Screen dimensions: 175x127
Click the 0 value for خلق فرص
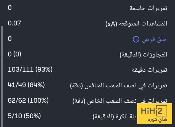coord(10,39)
